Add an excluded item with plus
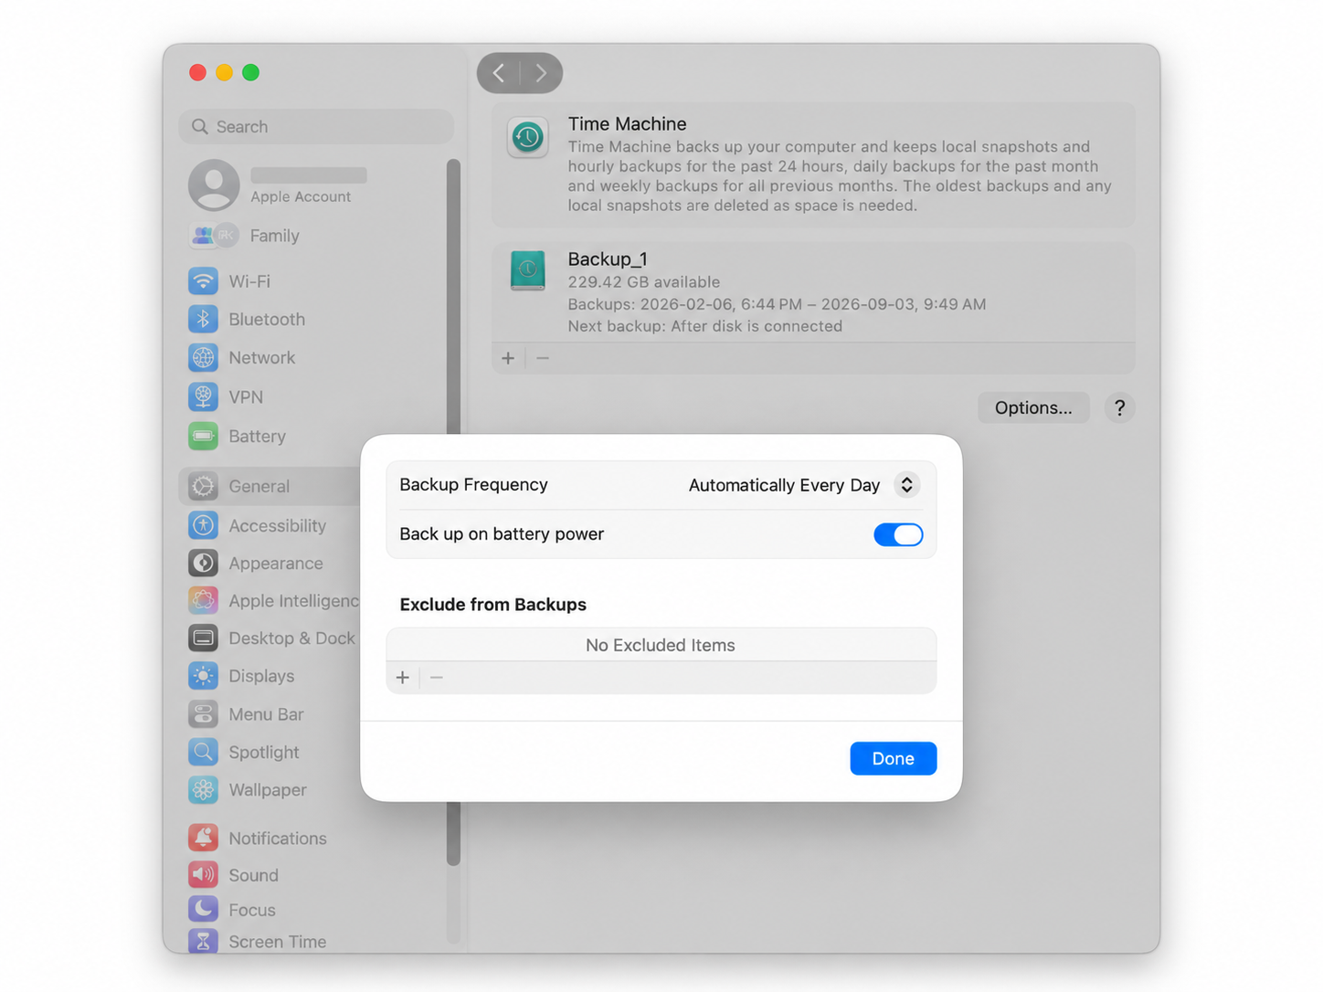Screen dimensions: 1323x992 click(x=403, y=677)
